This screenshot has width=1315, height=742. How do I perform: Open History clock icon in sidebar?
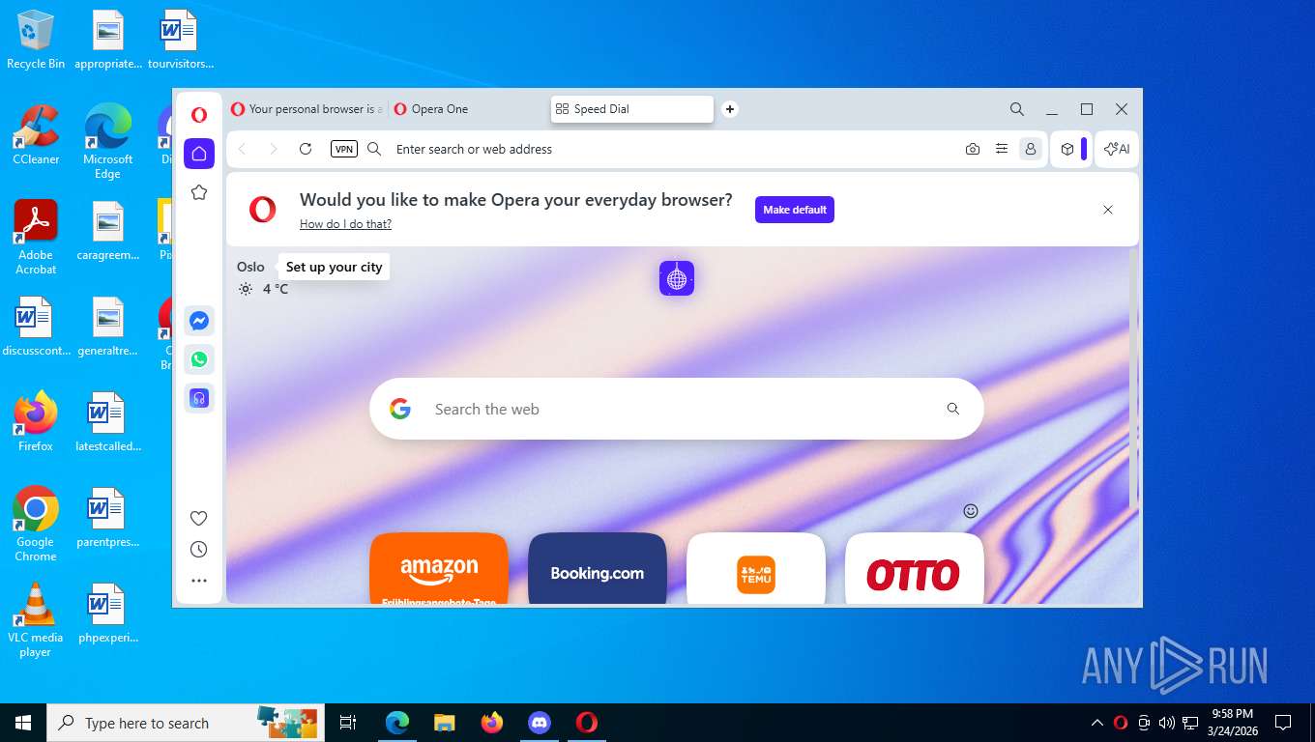[199, 550]
